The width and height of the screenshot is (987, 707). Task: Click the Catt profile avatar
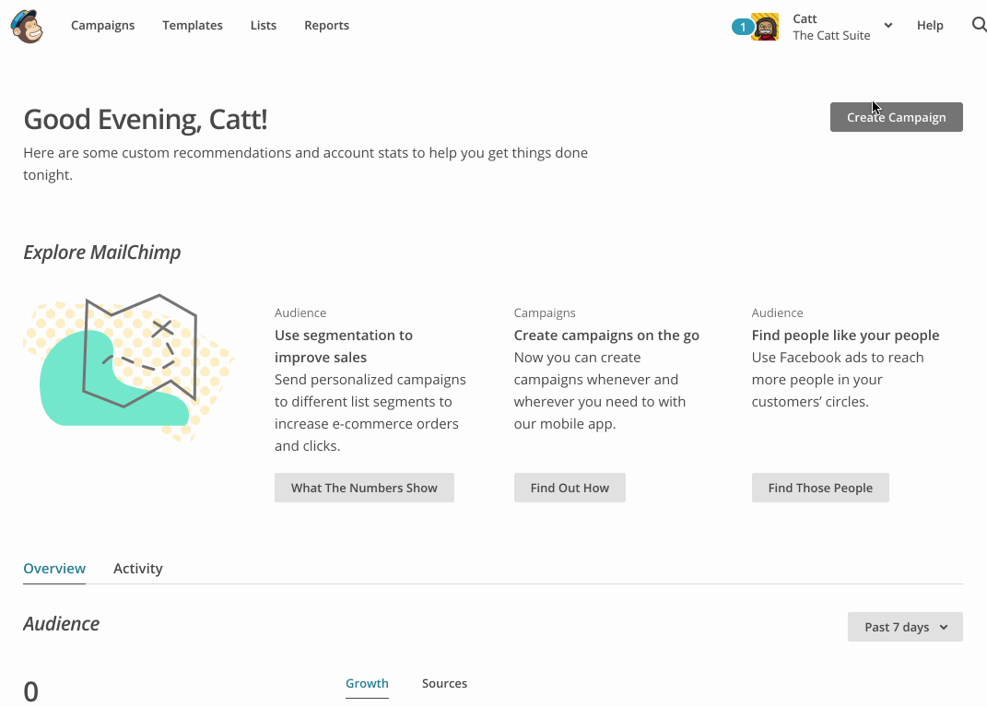tap(765, 27)
